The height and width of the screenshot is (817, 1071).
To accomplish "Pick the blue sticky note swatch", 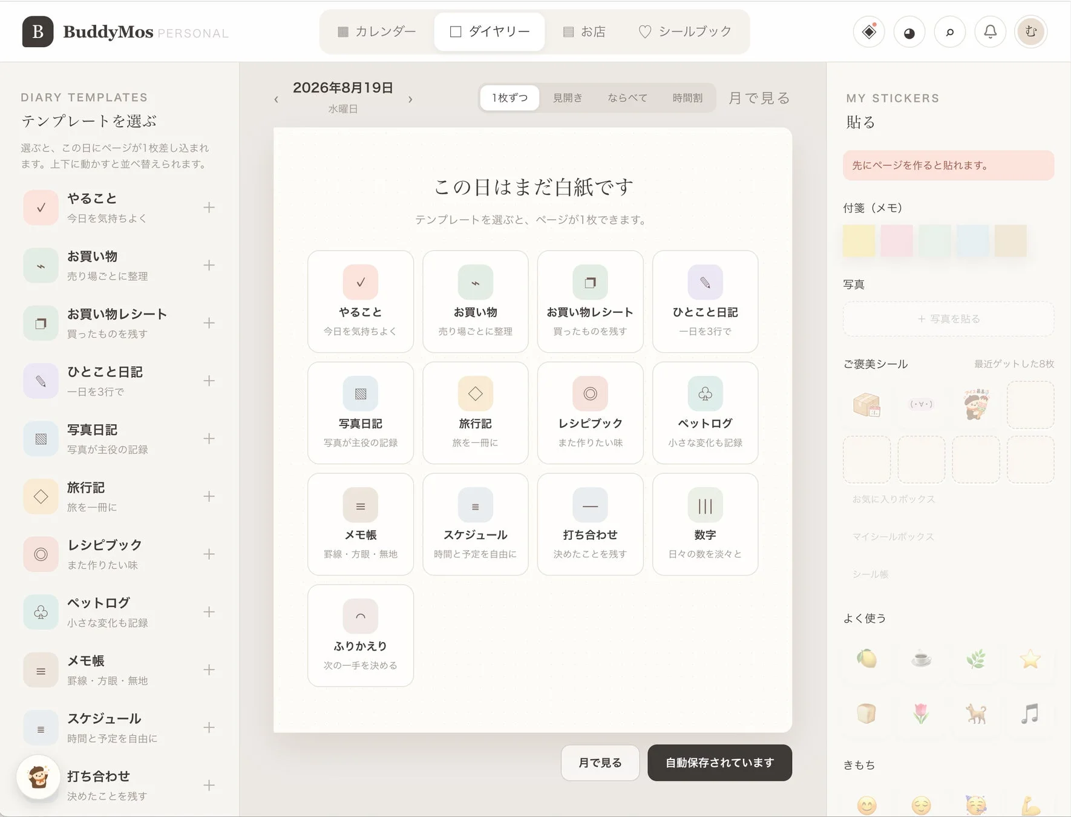I will 973,240.
